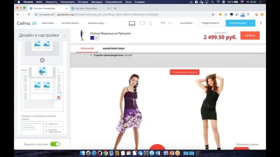Bookmark this page with the star icon
Screen dimensions: 280x157
click(x=213, y=14)
